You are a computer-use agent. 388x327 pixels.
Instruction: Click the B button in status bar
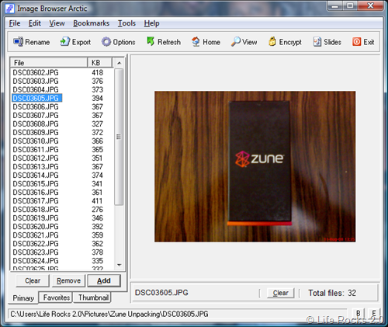click(359, 313)
